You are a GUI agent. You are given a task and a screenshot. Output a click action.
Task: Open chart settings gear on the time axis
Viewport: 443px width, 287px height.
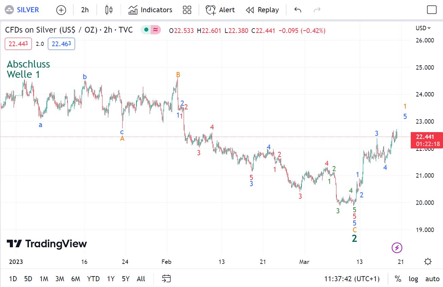click(x=428, y=262)
